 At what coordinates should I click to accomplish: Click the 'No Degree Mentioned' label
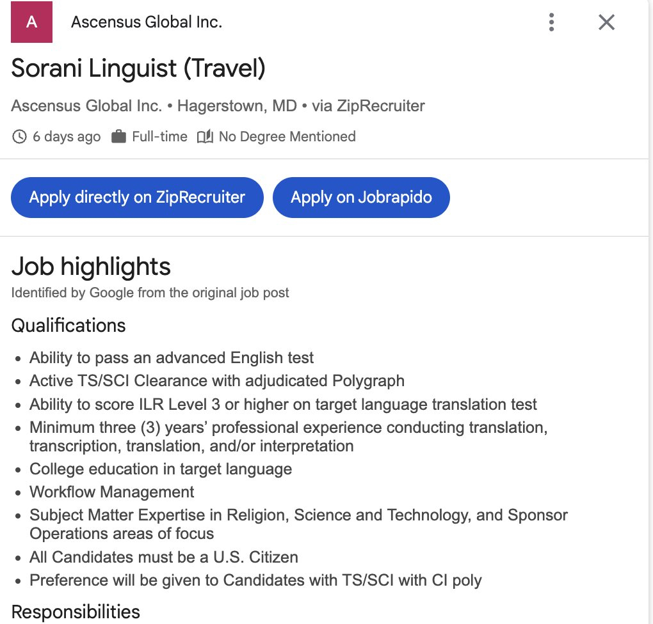click(x=287, y=137)
